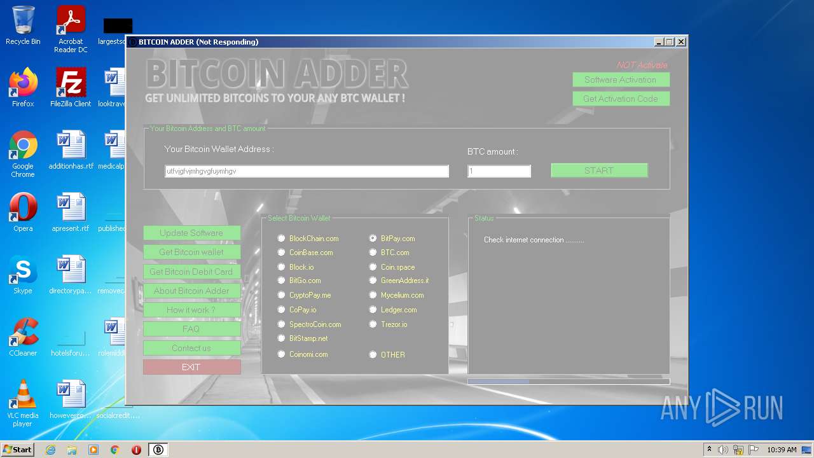Select Bitcoin Adder taskbar button
This screenshot has height=458, width=814.
point(158,450)
